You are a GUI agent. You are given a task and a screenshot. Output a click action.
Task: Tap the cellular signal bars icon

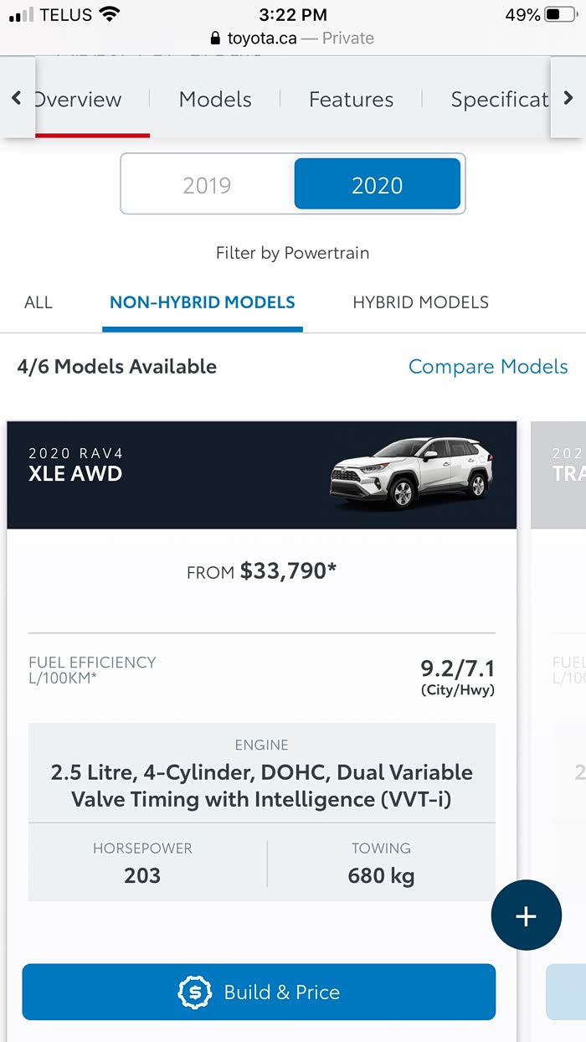(x=22, y=14)
